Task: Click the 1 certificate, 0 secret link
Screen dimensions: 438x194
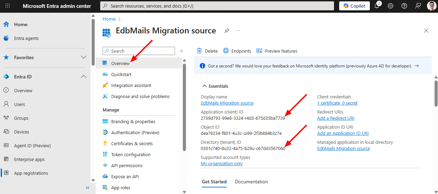Action: click(337, 103)
